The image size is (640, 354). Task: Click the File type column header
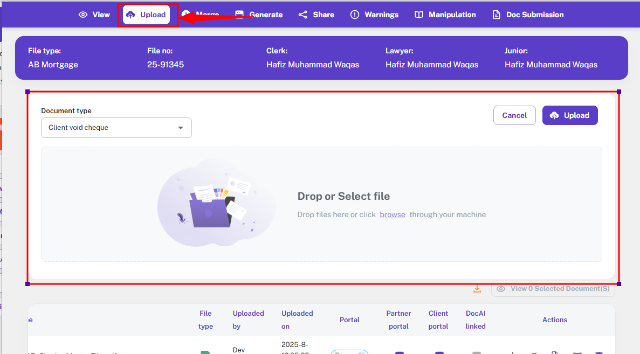click(205, 320)
